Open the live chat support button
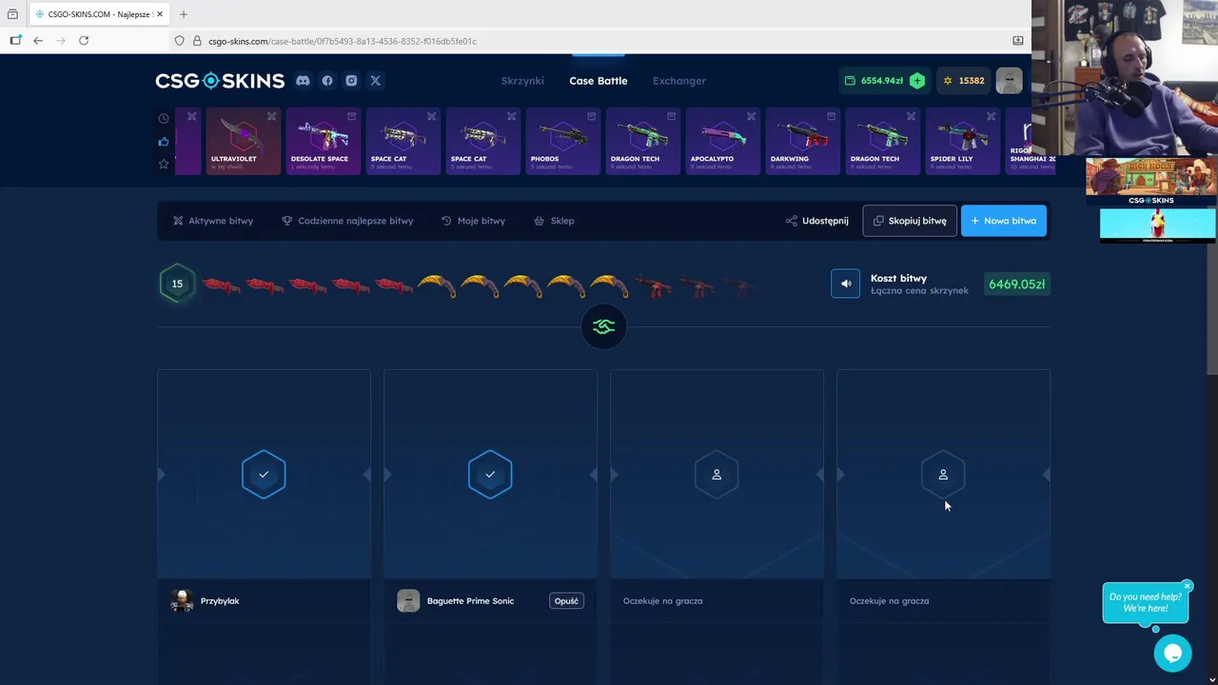The width and height of the screenshot is (1218, 685). tap(1172, 653)
